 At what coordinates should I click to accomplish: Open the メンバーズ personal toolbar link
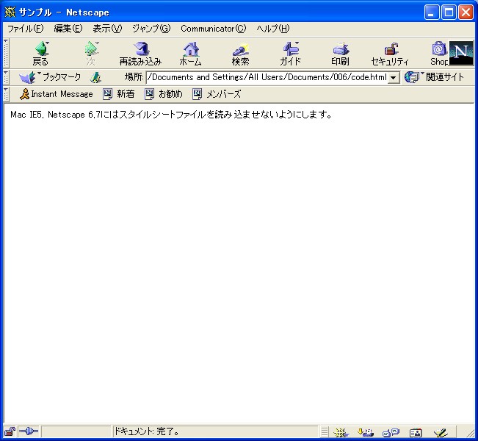[217, 94]
